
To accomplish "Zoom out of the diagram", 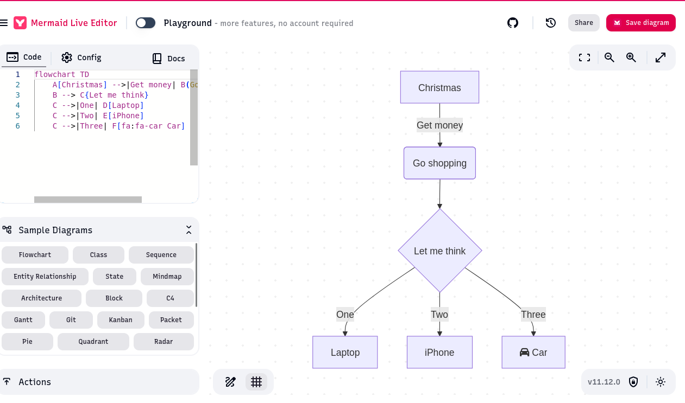I will 609,57.
